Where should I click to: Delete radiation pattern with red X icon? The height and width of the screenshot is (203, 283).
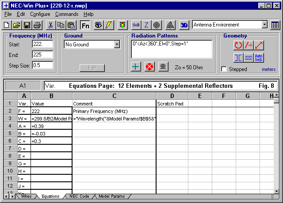(149, 67)
